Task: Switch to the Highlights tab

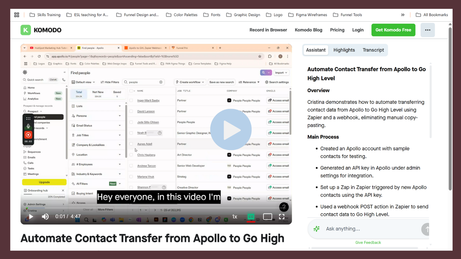Action: [x=344, y=50]
